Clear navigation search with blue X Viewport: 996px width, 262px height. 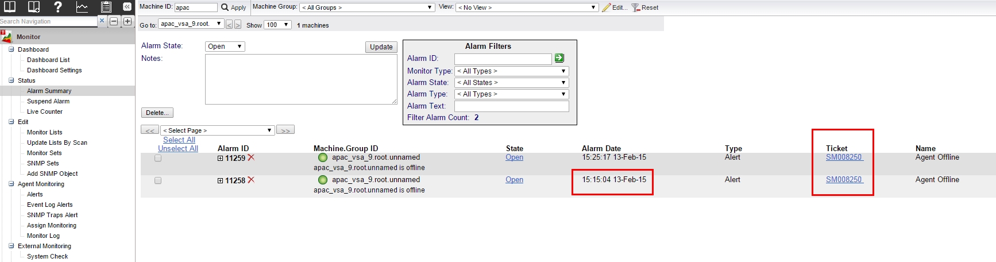click(102, 21)
